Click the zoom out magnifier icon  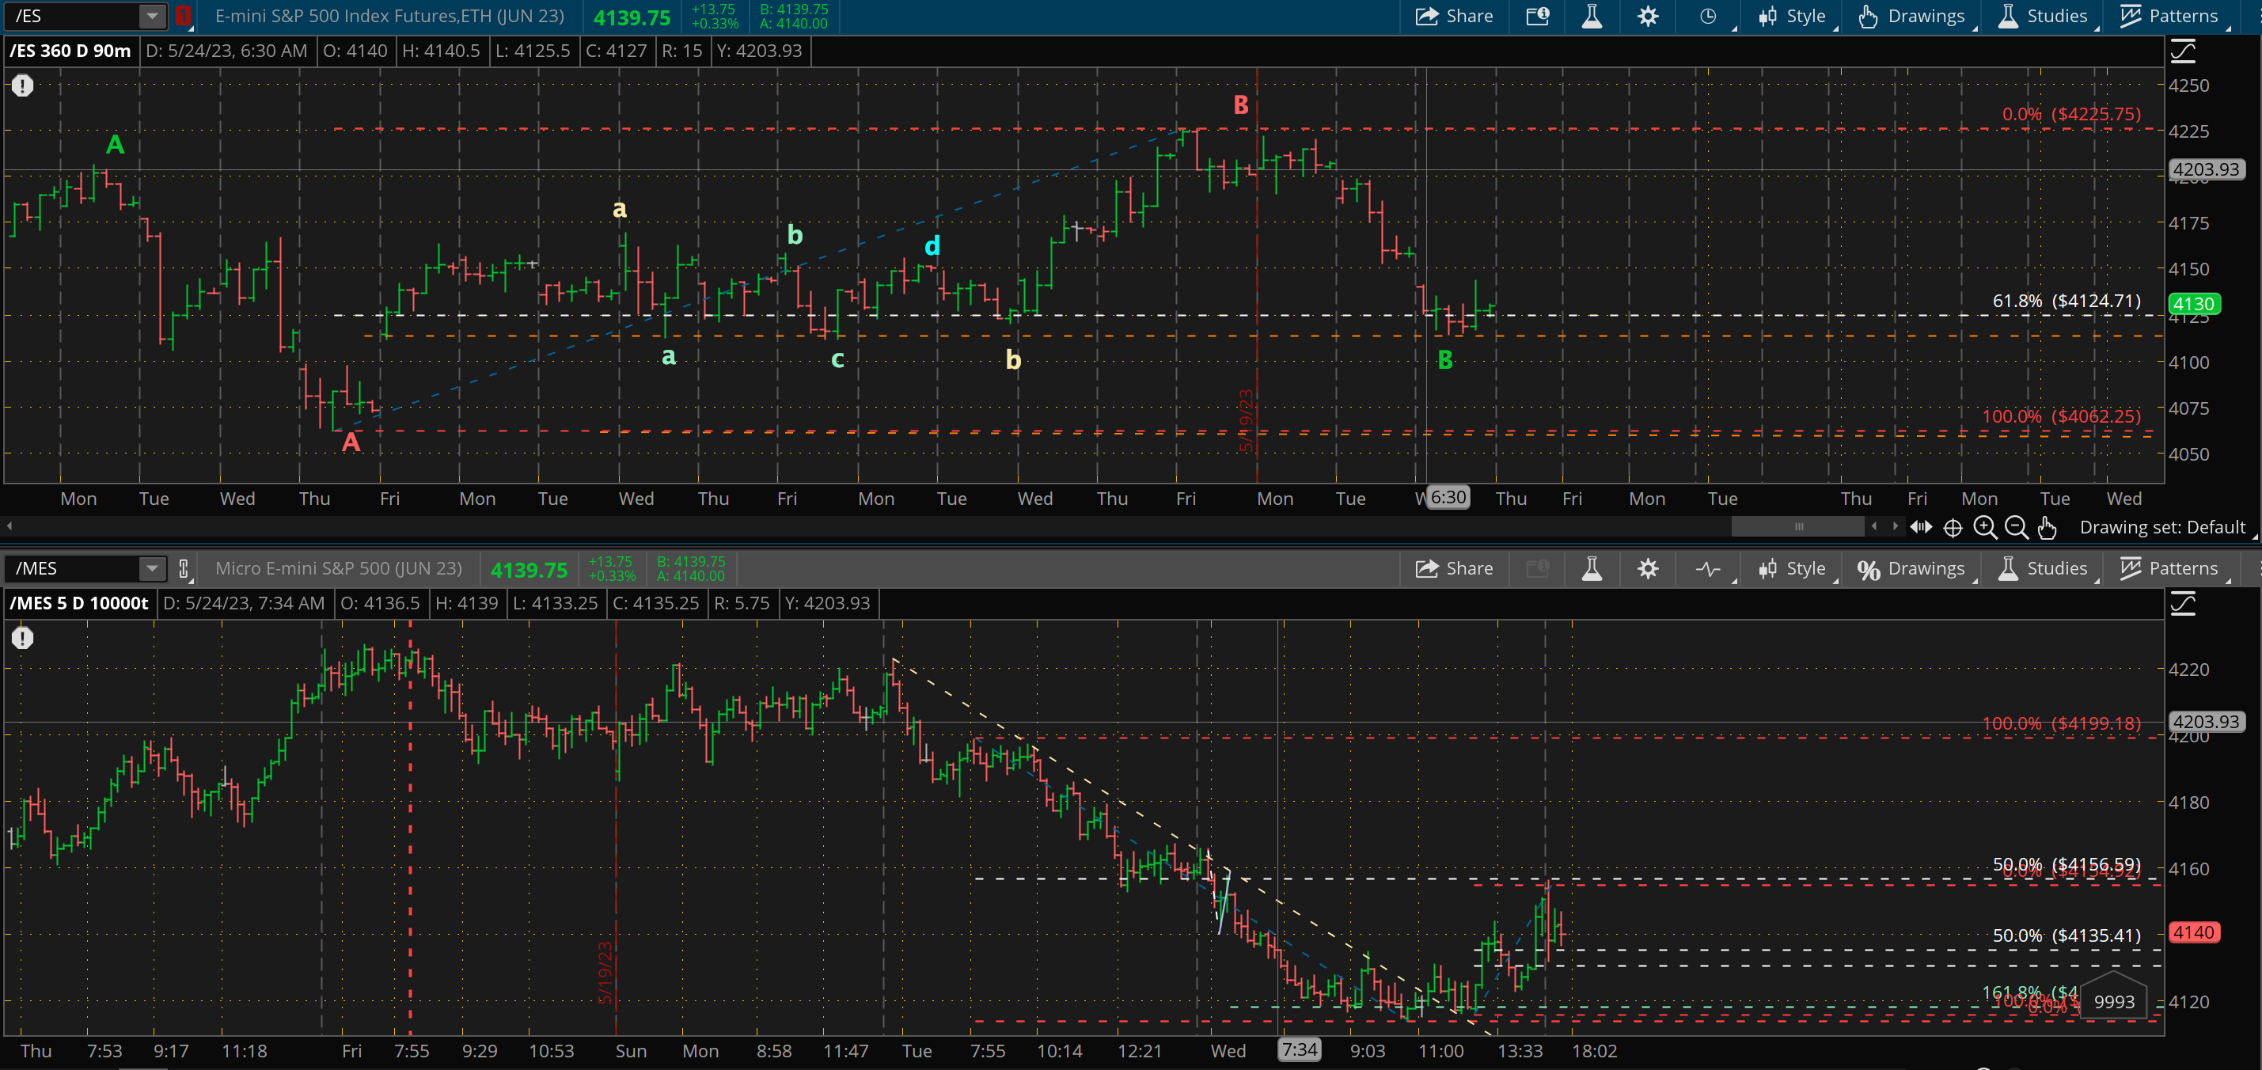coord(2016,528)
